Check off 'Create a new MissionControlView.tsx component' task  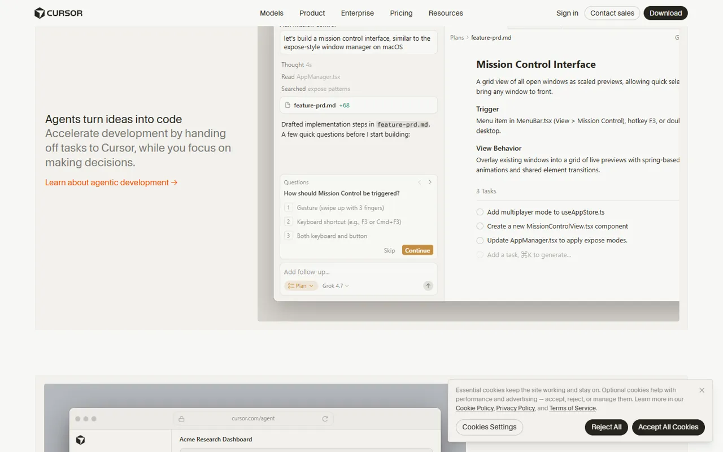coord(480,227)
